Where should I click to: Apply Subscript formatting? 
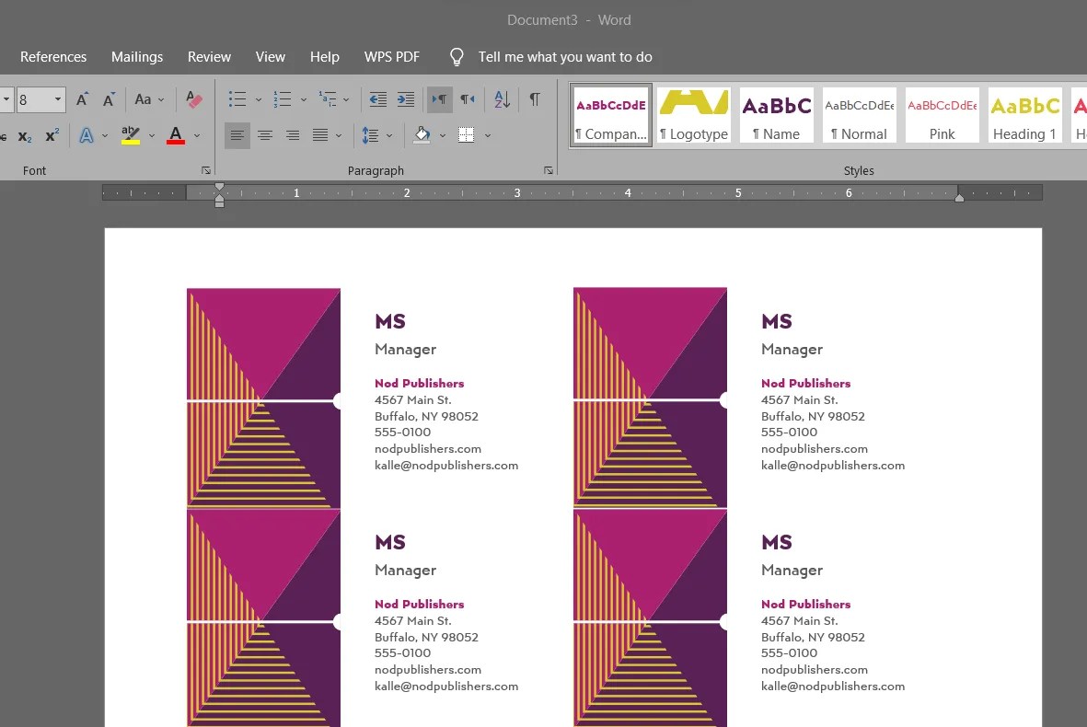(x=26, y=135)
